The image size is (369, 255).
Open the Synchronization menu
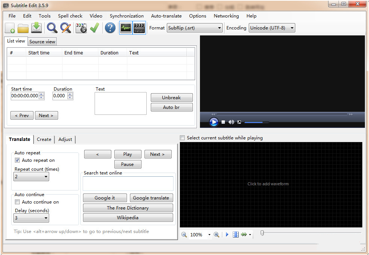(127, 16)
